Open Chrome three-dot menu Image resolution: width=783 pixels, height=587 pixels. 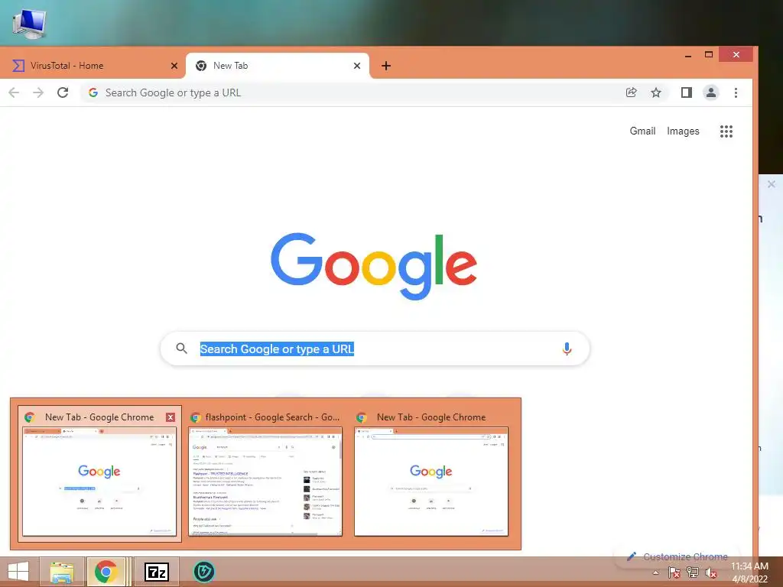736,92
